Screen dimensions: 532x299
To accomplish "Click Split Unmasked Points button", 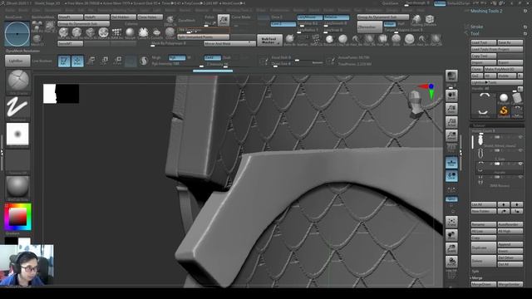I will (203, 37).
